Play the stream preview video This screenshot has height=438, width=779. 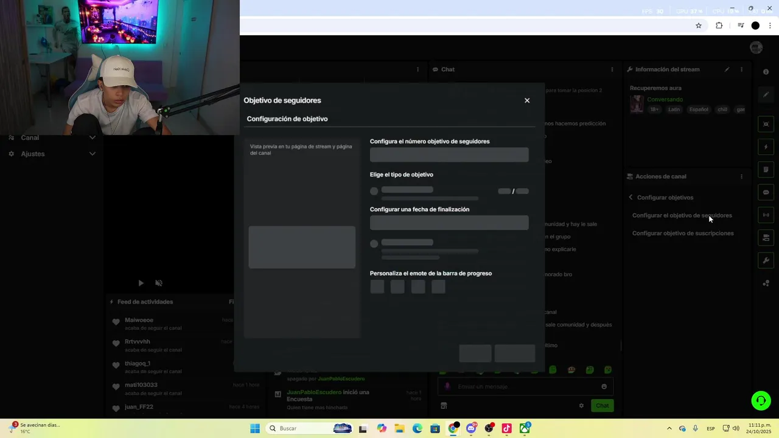pyautogui.click(x=141, y=283)
